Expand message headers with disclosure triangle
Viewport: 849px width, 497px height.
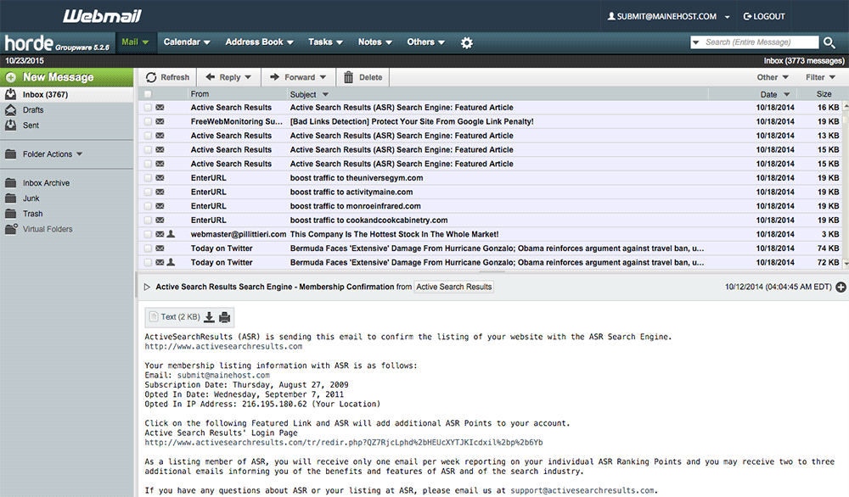pos(147,288)
